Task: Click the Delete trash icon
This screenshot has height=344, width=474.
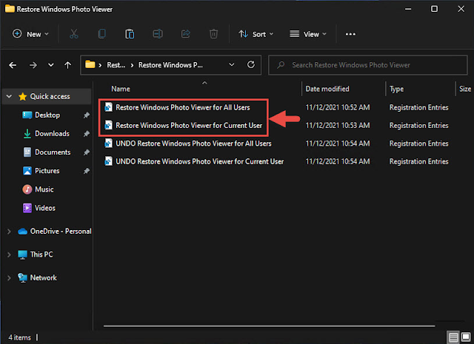Action: click(214, 34)
